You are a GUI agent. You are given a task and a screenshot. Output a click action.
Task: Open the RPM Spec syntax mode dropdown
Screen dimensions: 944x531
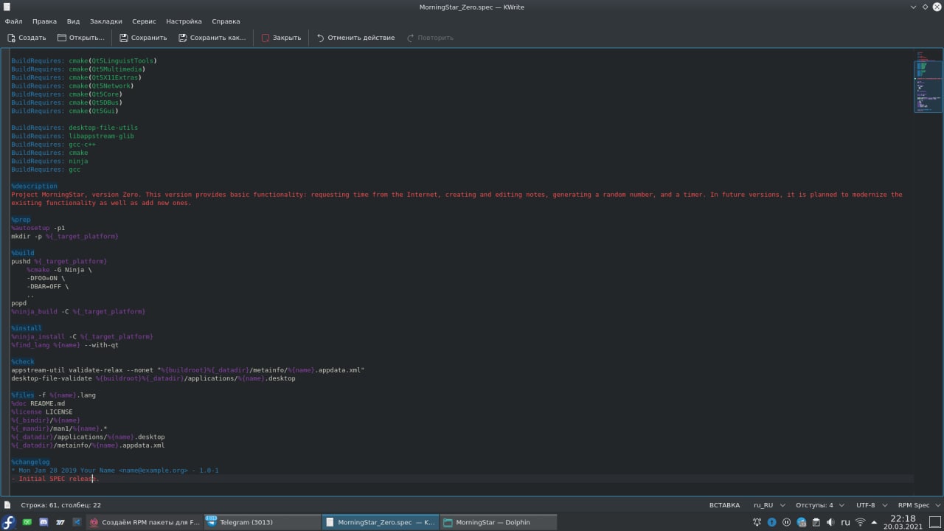pos(917,505)
